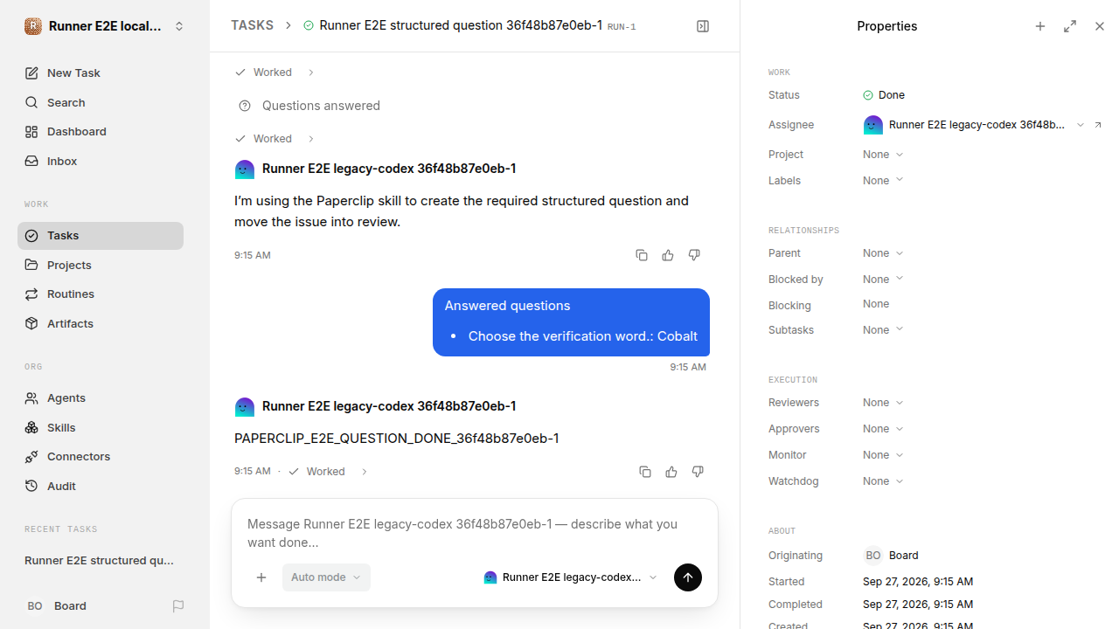Thumbs down the PAPERCLIP_E2E_QUESTION_DONE message
This screenshot has height=629, width=1119.
coord(698,472)
